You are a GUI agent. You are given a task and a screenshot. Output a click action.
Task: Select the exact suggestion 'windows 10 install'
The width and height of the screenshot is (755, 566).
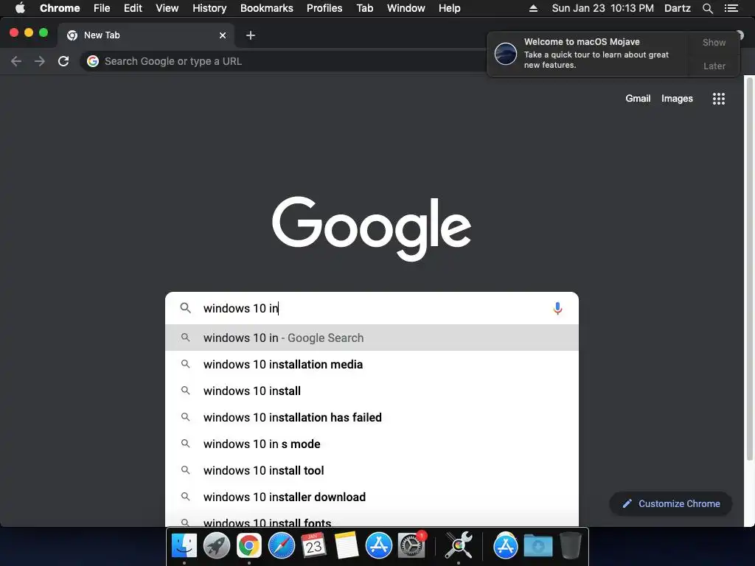pos(372,391)
